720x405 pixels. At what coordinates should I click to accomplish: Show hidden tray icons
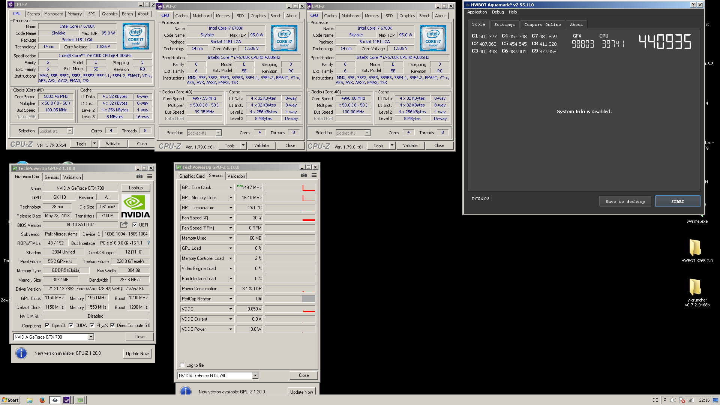(665, 400)
